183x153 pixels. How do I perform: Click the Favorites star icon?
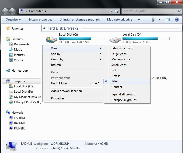tap(8, 29)
